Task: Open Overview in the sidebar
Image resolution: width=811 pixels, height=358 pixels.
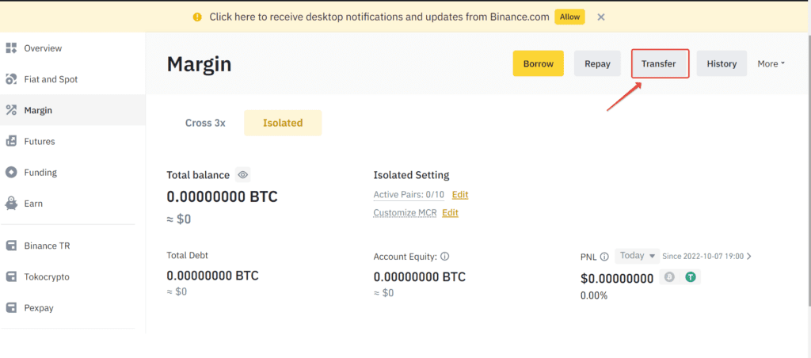Action: click(x=72, y=48)
